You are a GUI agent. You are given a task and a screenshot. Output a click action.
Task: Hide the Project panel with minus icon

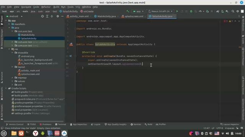pos(62,16)
